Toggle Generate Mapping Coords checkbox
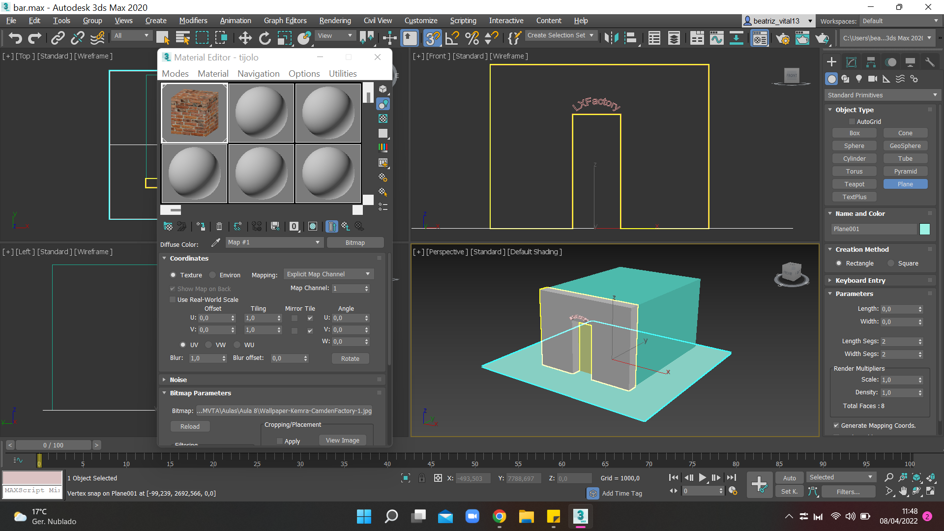This screenshot has width=944, height=531. 836,425
